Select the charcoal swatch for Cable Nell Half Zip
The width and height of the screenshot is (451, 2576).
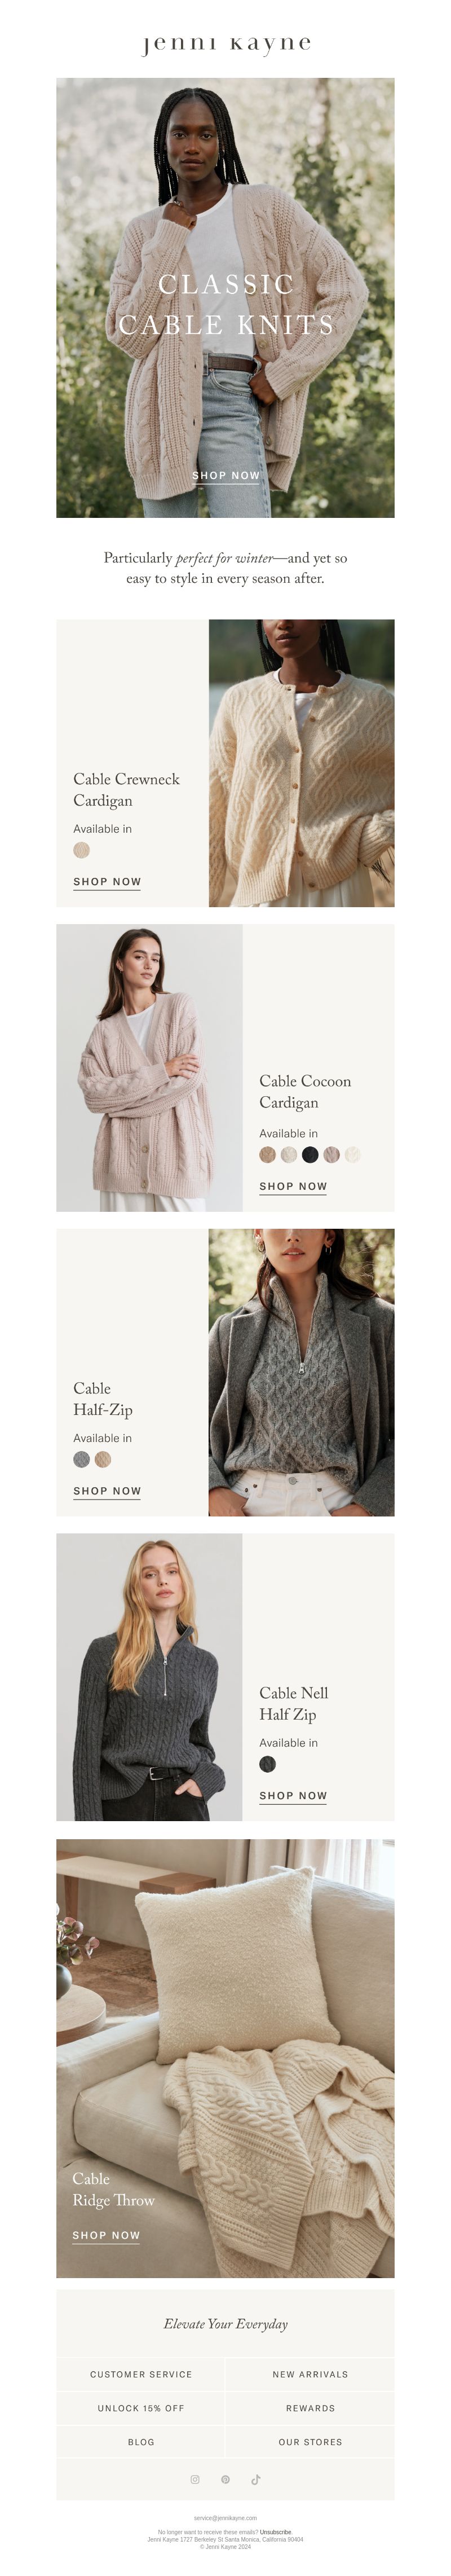coord(268,1764)
